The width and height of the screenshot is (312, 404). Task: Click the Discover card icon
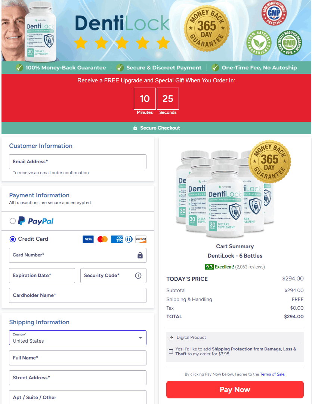141,239
